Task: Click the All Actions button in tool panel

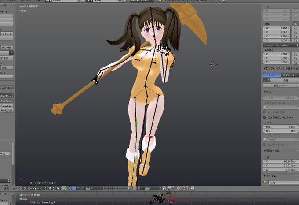Action: pyautogui.click(x=7, y=110)
